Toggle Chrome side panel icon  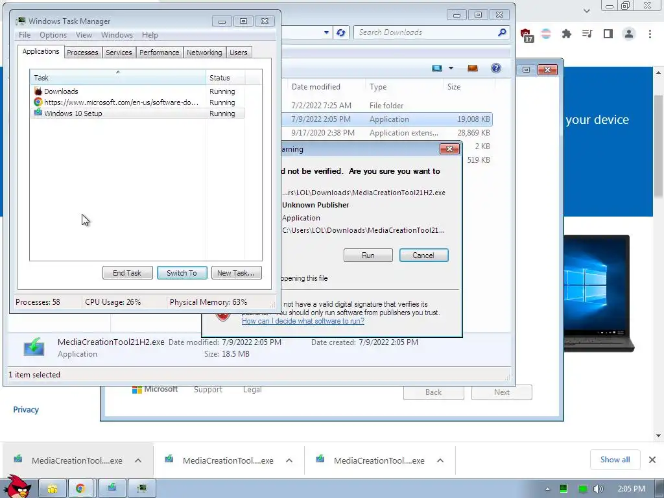608,34
